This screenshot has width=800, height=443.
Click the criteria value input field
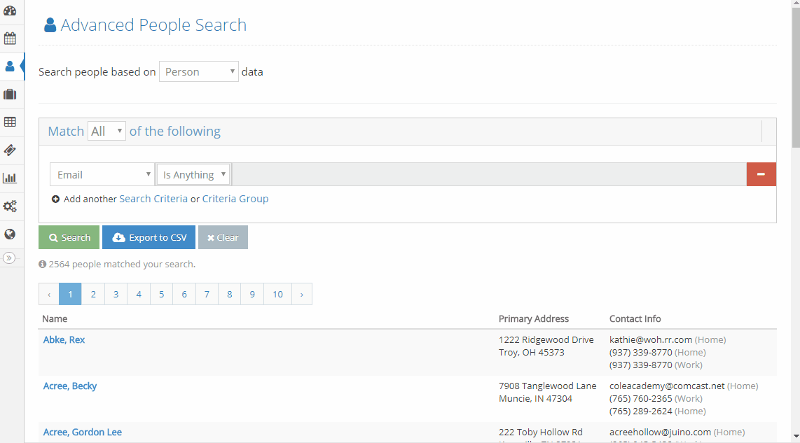[x=489, y=174]
